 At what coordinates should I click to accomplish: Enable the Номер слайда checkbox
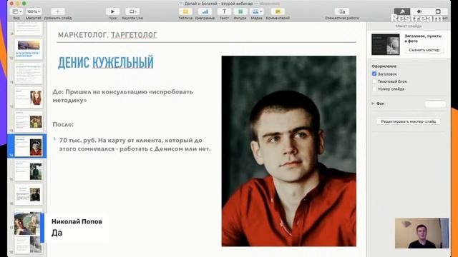point(374,89)
